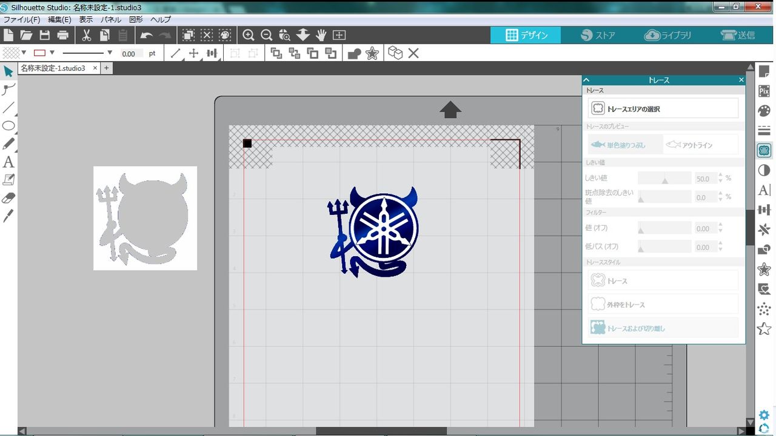The image size is (776, 436).
Task: Open the line style dropdown arrow
Action: [x=110, y=53]
